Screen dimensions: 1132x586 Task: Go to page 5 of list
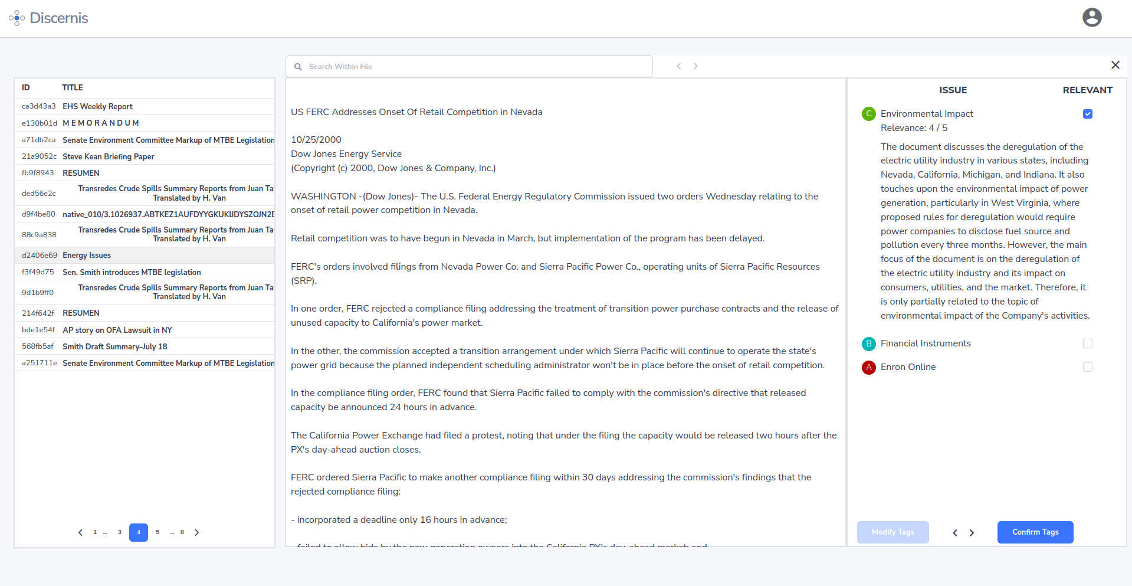(x=158, y=532)
